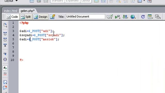
Task: Click the "meslek" string on line 5
Action: 48,39
